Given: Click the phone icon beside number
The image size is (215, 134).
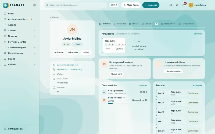Looking at the screenshot, I should 54,69.
